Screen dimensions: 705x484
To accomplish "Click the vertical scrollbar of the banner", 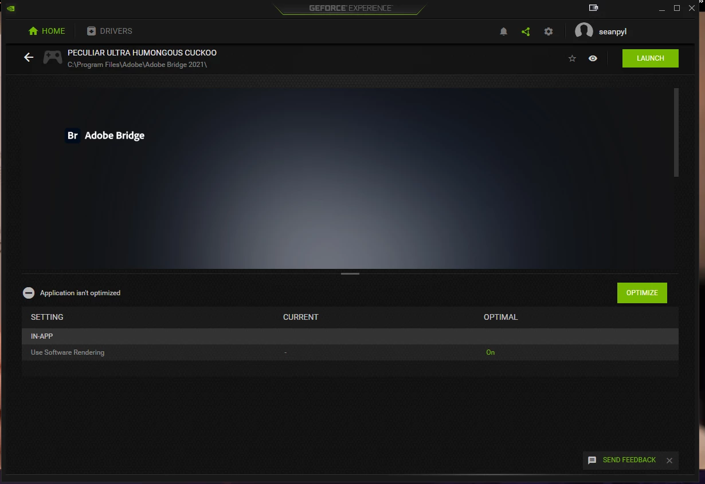I will [x=676, y=132].
